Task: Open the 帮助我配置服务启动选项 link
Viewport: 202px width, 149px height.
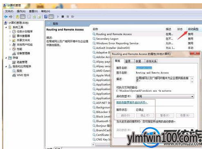Action: pos(132,102)
